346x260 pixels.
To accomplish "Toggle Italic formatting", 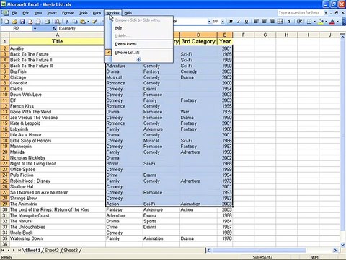I will click(x=239, y=22).
